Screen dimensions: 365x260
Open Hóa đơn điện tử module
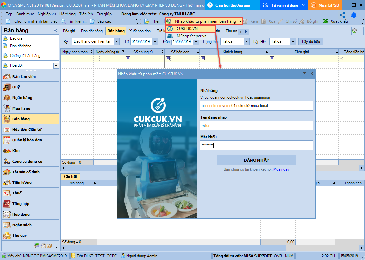click(30, 130)
